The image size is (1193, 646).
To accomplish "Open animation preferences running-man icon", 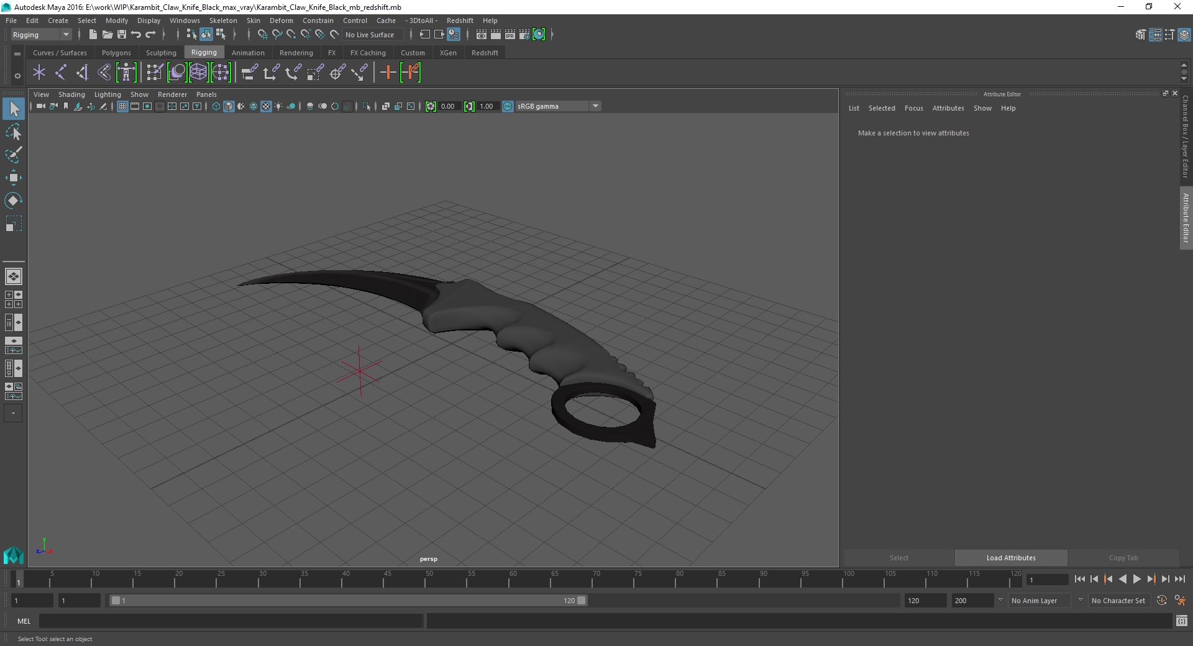I will point(1180,601).
